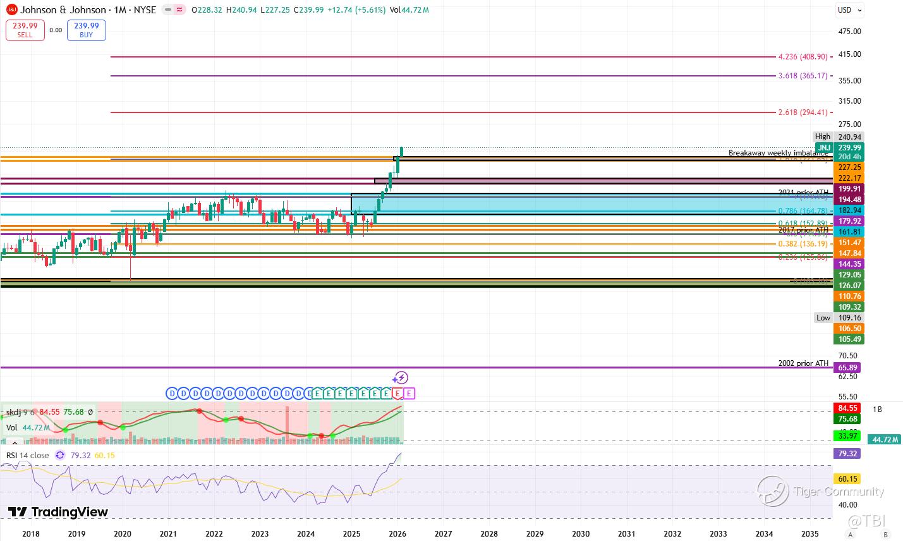Click the 2026 label on the time axis
Image resolution: width=903 pixels, height=541 pixels.
397,534
